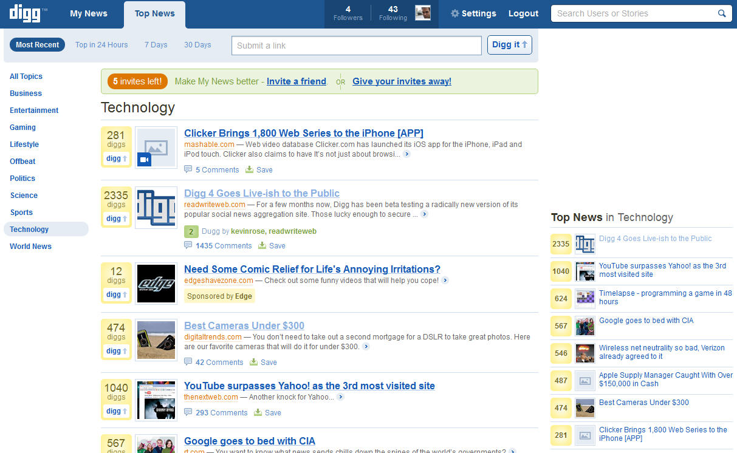Select the Offbeat topic

[x=22, y=162]
